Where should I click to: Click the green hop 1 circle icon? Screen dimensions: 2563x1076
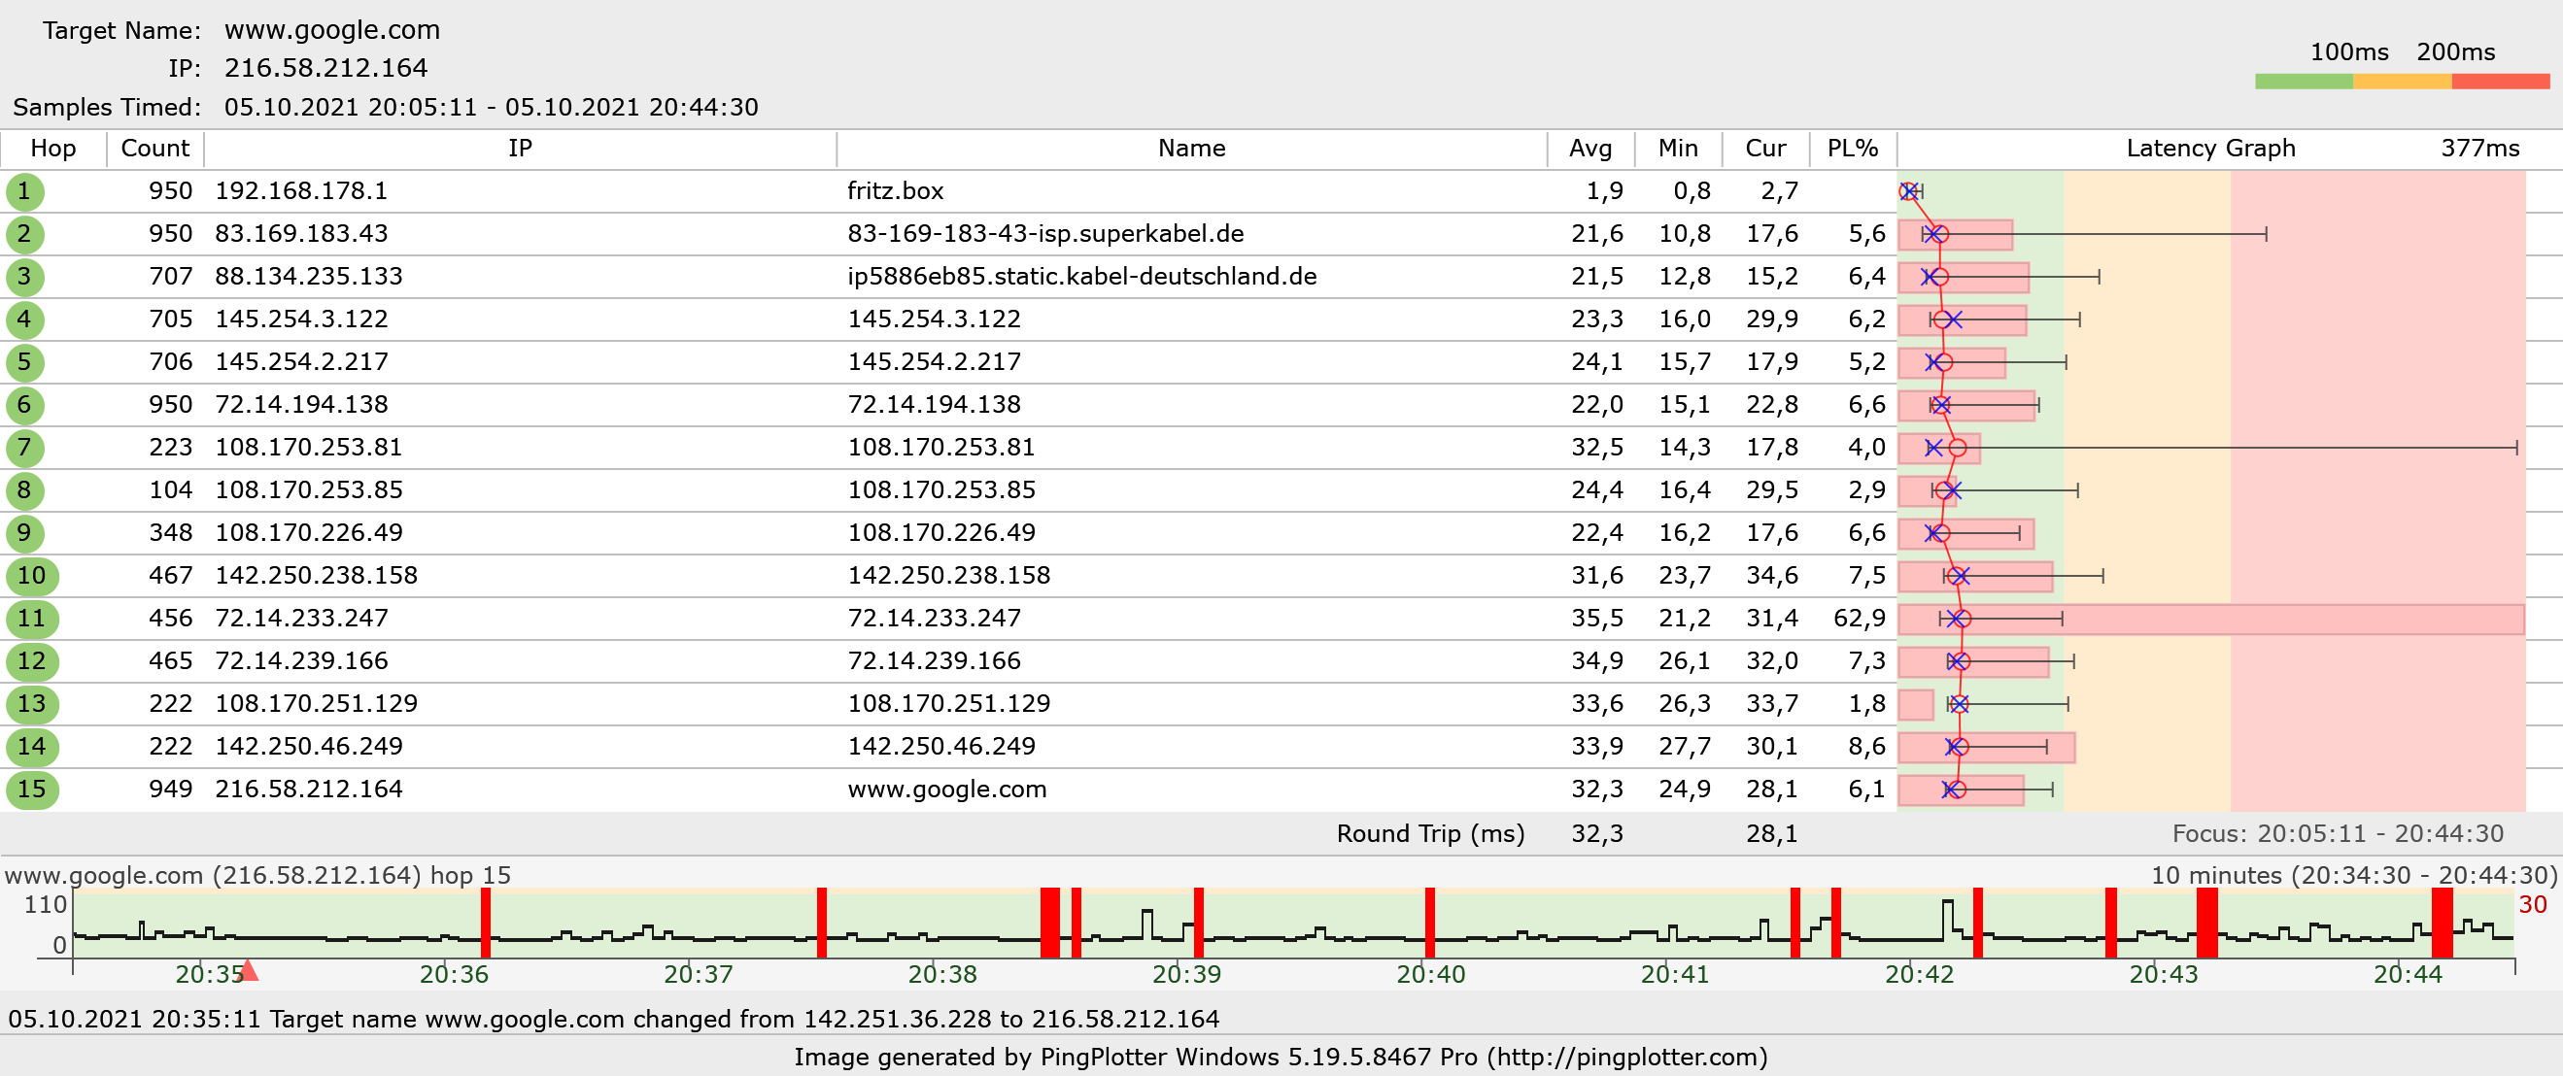[x=25, y=191]
